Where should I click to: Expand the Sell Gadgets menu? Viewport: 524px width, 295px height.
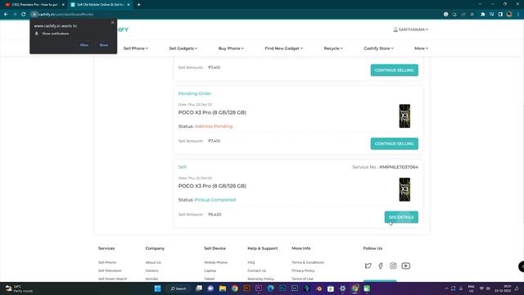pyautogui.click(x=183, y=48)
